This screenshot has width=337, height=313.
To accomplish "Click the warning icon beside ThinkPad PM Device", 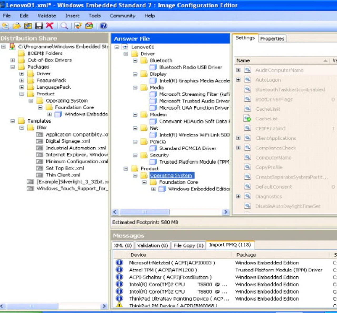I will (x=120, y=305).
